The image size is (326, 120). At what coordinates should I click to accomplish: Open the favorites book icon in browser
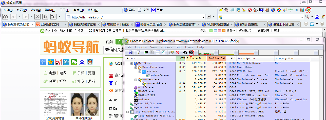(5, 17)
